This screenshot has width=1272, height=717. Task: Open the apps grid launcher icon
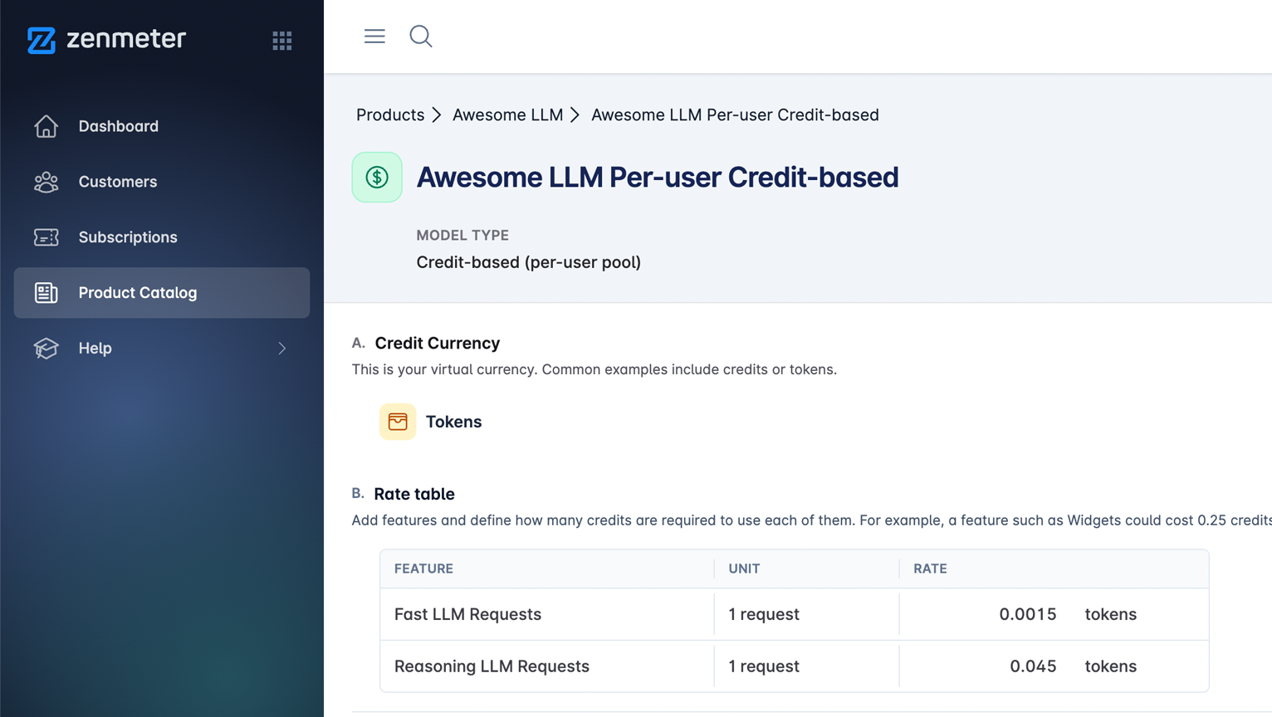pyautogui.click(x=282, y=41)
